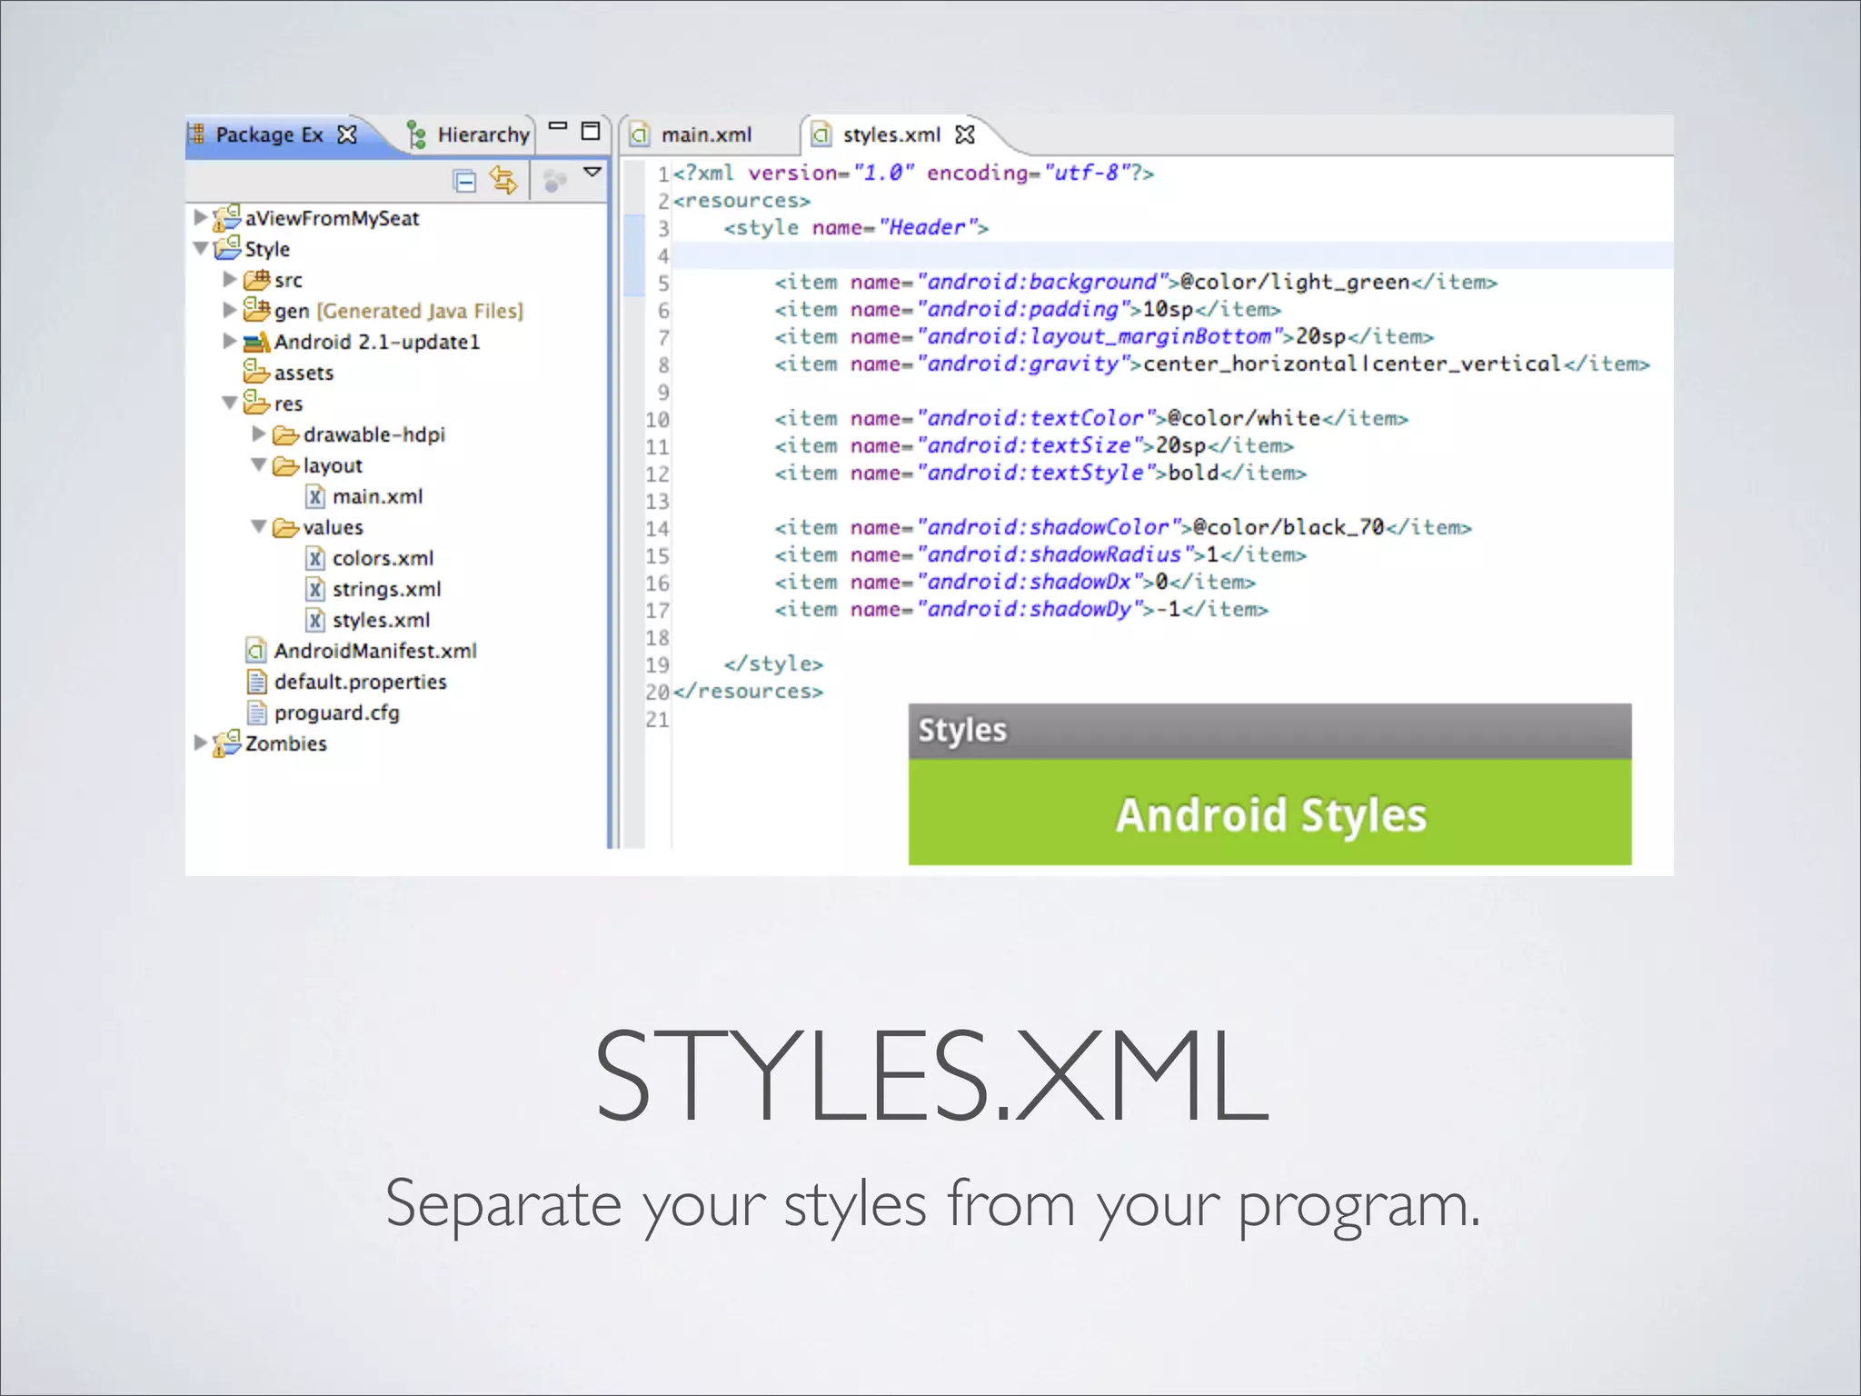Click the layout folder icon
The height and width of the screenshot is (1396, 1861).
pos(286,465)
